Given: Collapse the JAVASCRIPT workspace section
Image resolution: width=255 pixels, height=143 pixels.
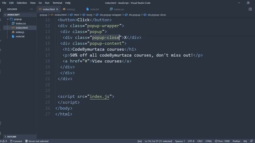Looking at the screenshot, I should pyautogui.click(x=20, y=15).
